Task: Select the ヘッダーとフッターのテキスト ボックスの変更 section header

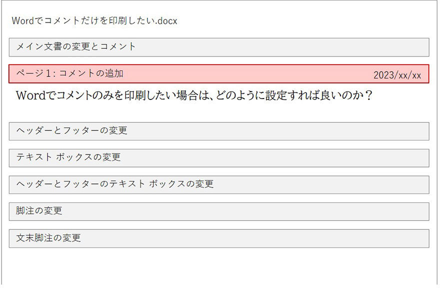Action: [x=218, y=184]
